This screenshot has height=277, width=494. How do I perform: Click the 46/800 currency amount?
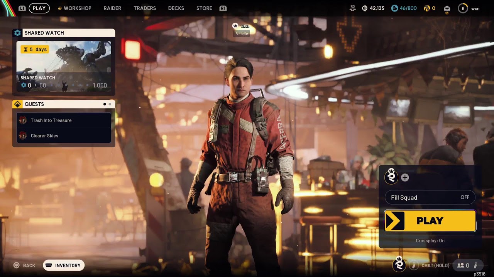click(x=408, y=8)
